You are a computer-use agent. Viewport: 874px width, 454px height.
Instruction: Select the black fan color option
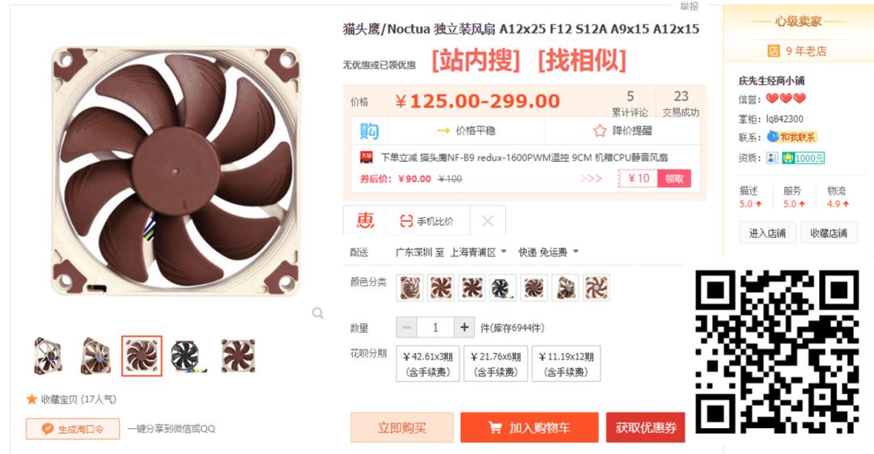[503, 288]
